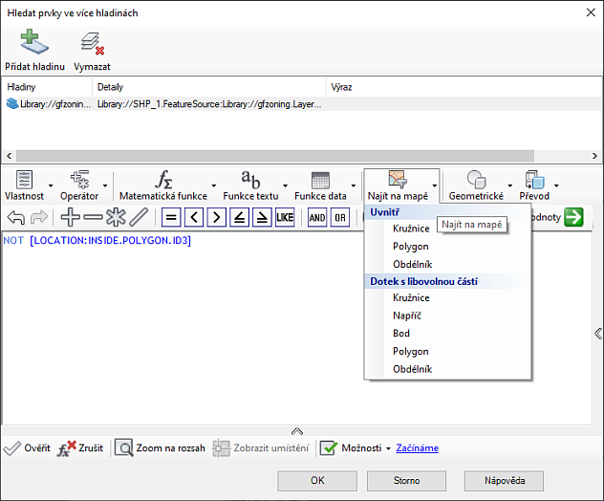This screenshot has width=604, height=501.
Task: Close the Hledat prvky dialog
Action: 591,12
